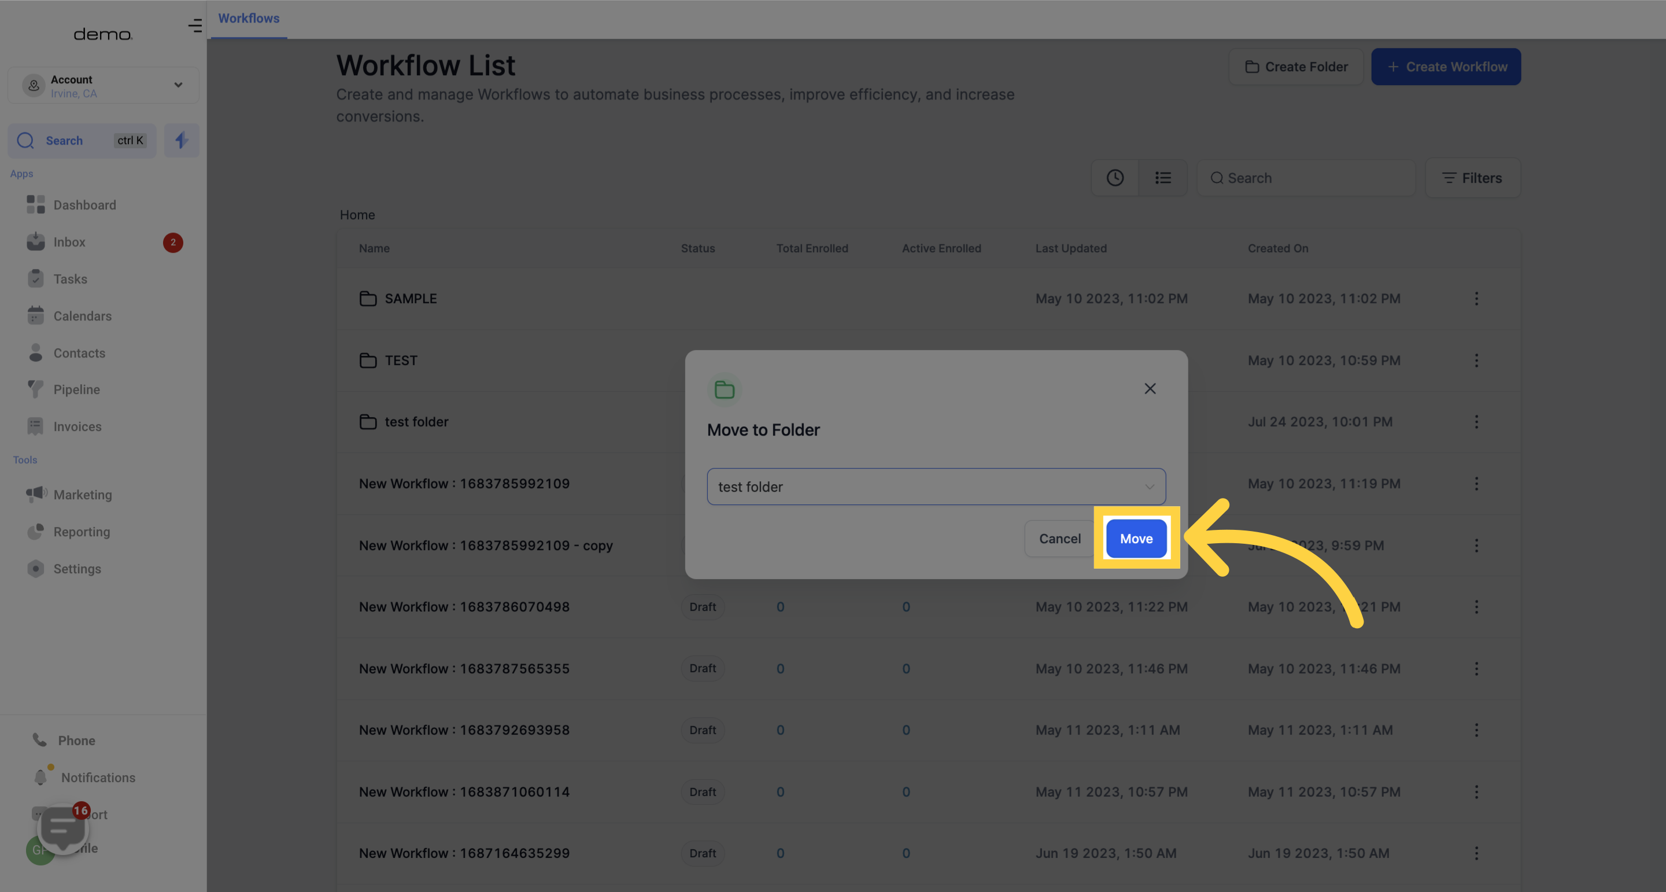Open New Workflow : 1683785992109 - copy

486,545
